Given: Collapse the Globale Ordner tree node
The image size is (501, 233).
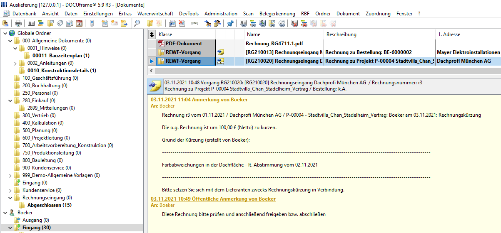Looking at the screenshot, I should click(5, 33).
